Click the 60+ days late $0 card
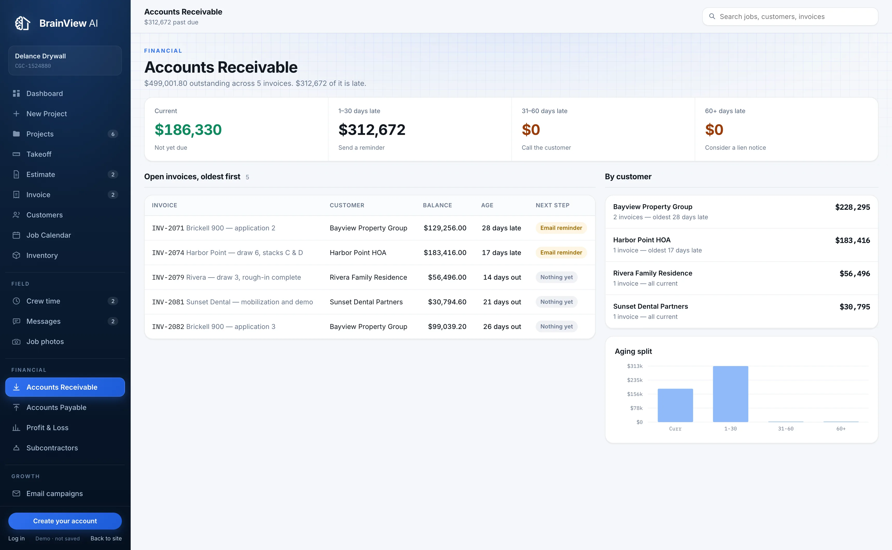 (x=786, y=129)
